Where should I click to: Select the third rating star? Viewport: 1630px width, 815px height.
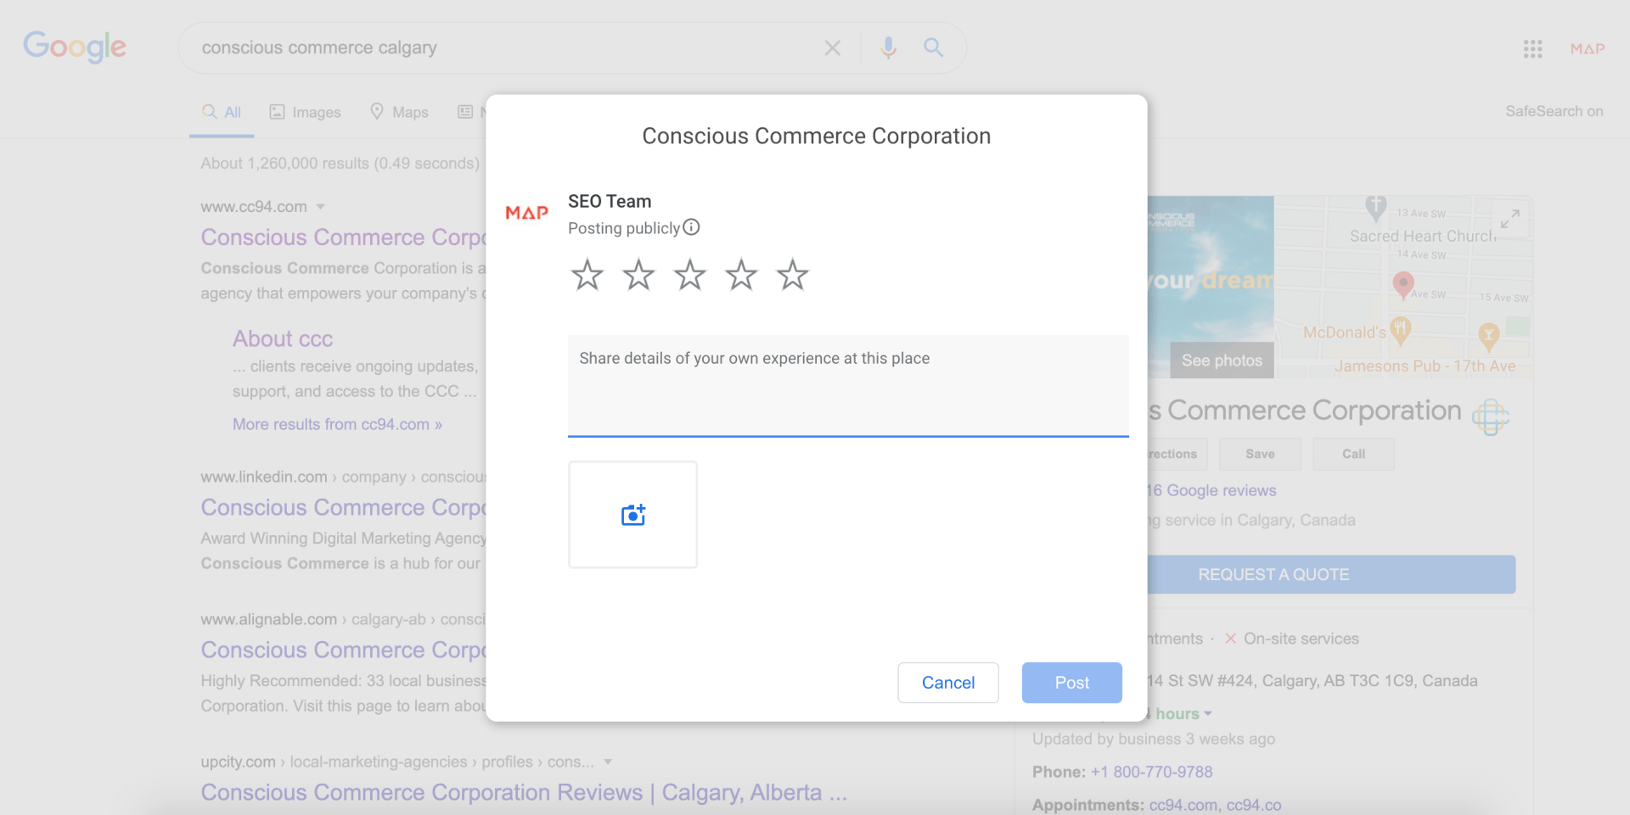689,275
